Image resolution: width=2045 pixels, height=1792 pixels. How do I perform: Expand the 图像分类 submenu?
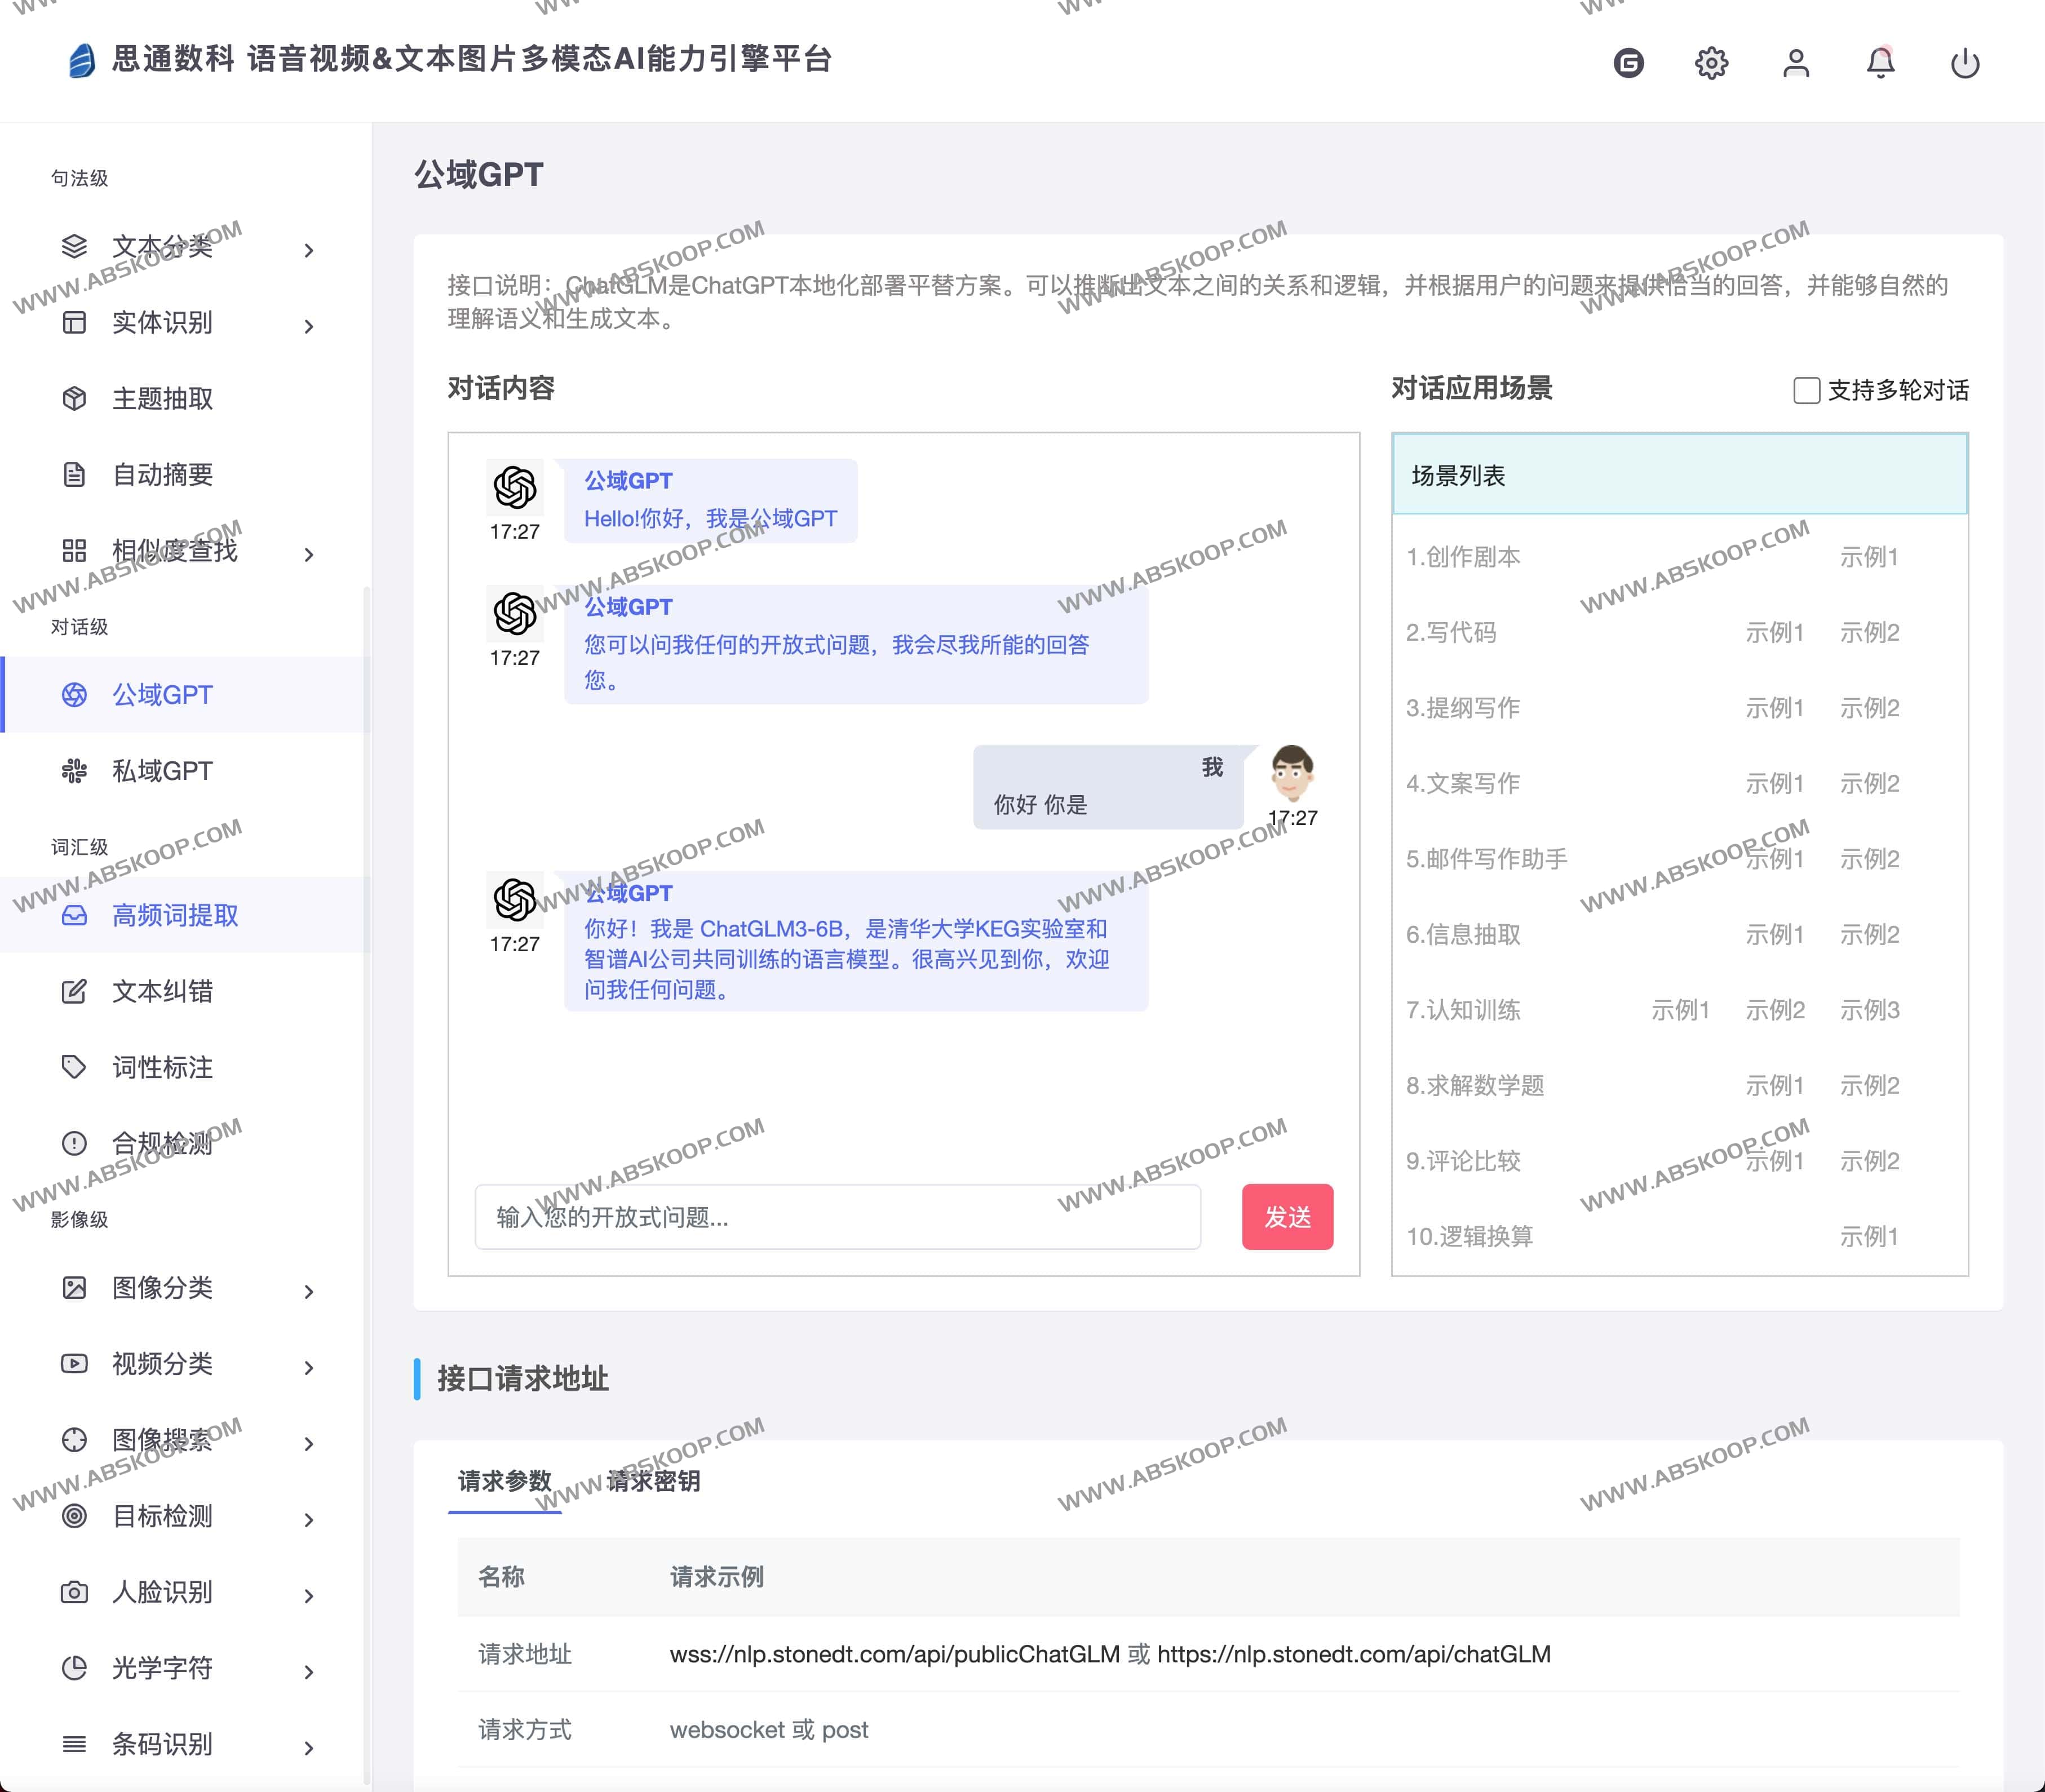(x=163, y=1289)
